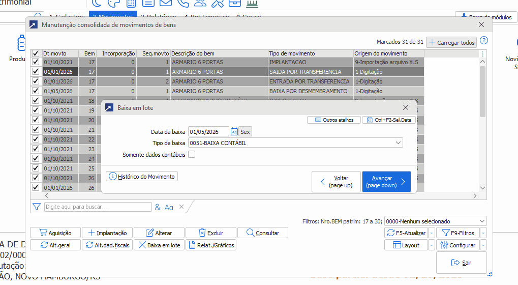Click the Data da baixa date field
Viewport: 518px width, 285px height.
coord(208,132)
